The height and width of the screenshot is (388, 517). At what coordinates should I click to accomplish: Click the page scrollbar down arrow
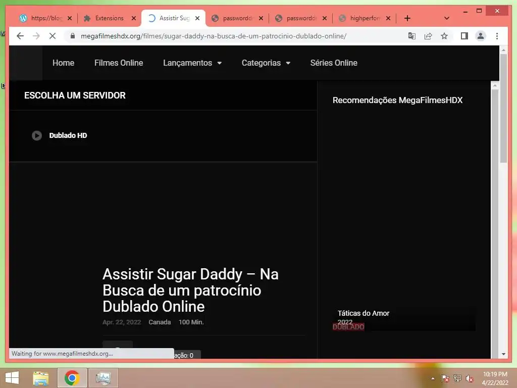pyautogui.click(x=503, y=354)
